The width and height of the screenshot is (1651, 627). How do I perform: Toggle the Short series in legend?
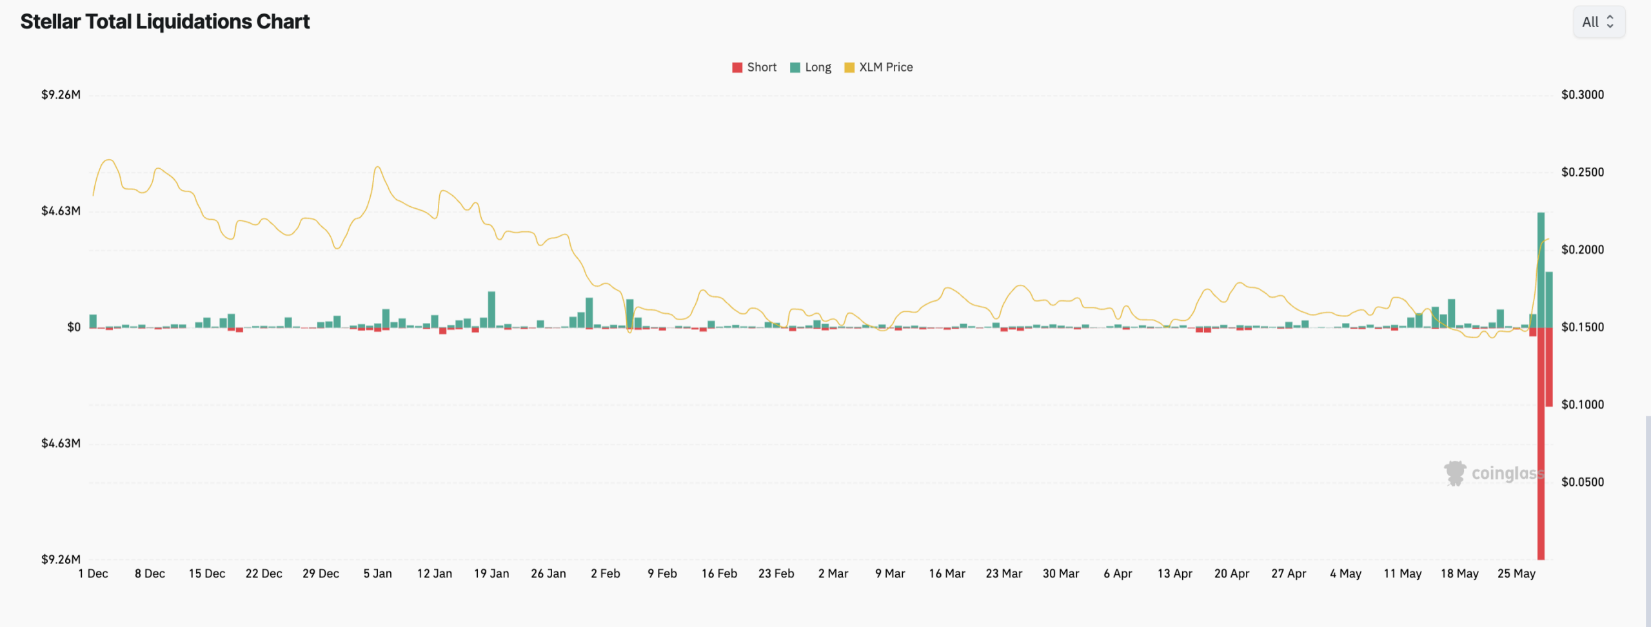[x=754, y=67]
